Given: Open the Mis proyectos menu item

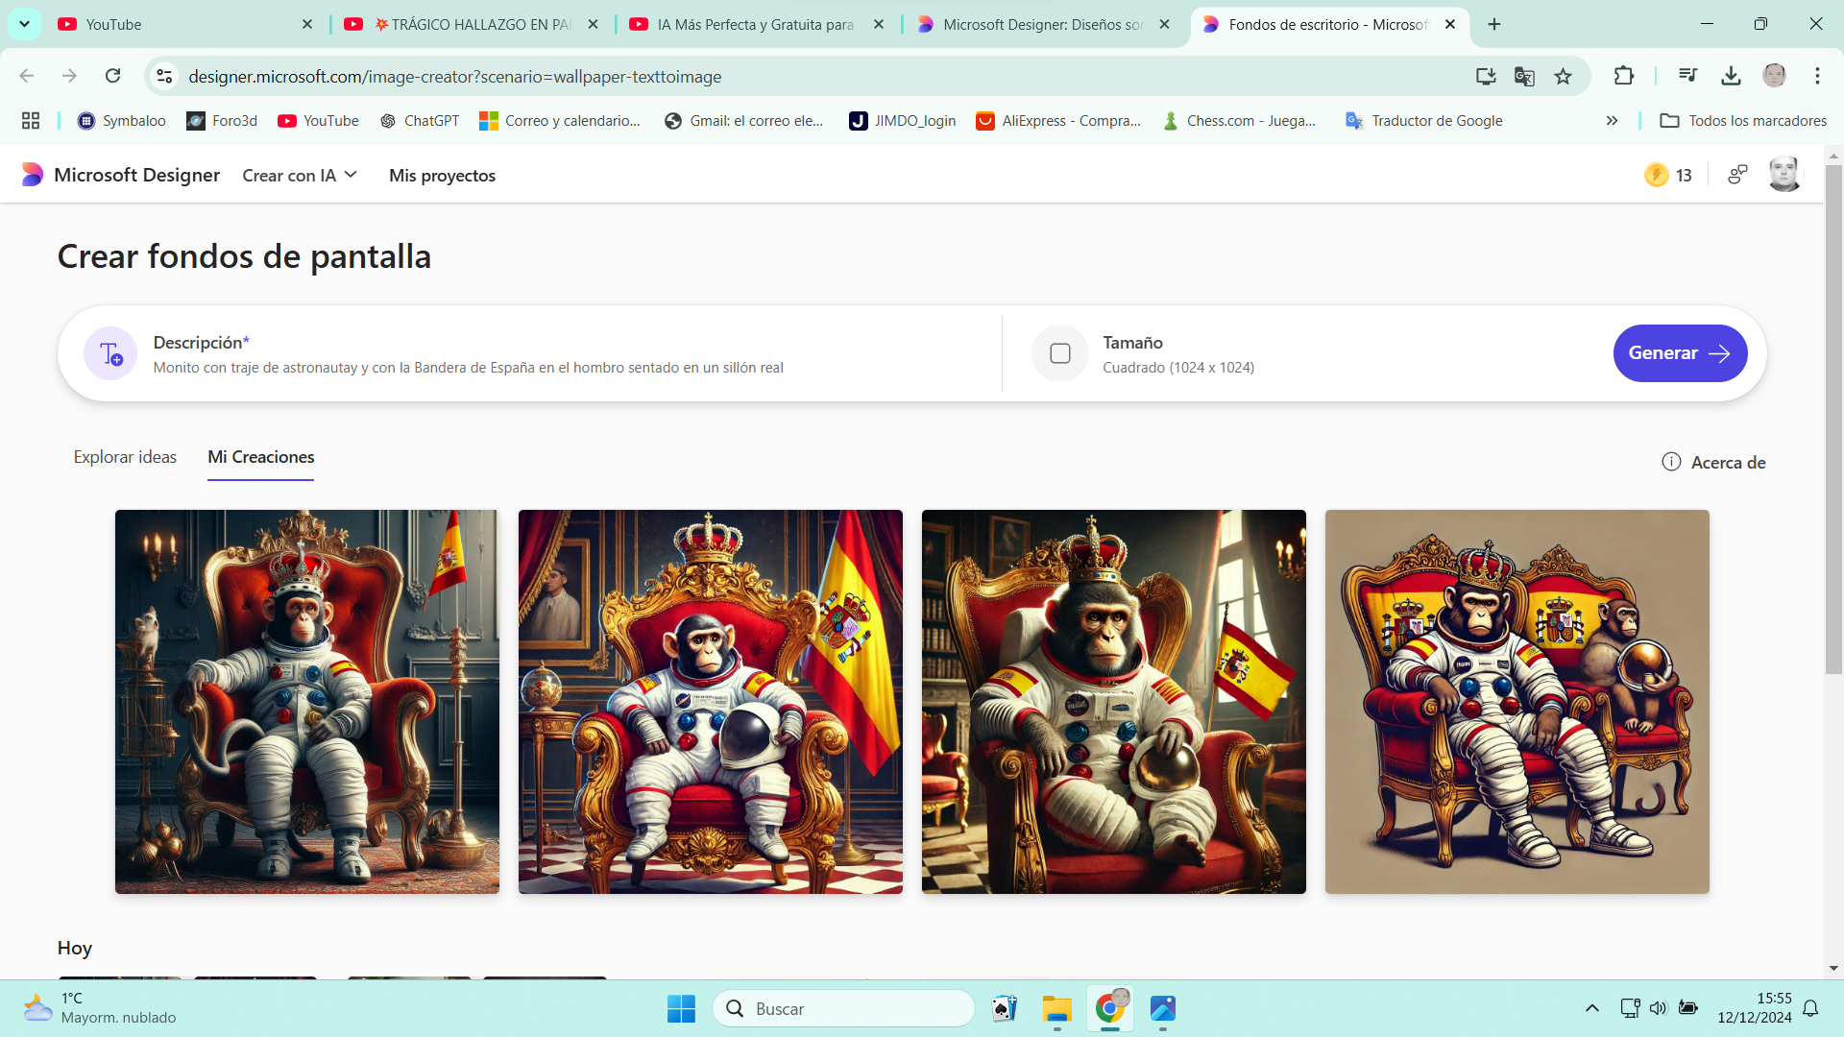Looking at the screenshot, I should (x=442, y=176).
